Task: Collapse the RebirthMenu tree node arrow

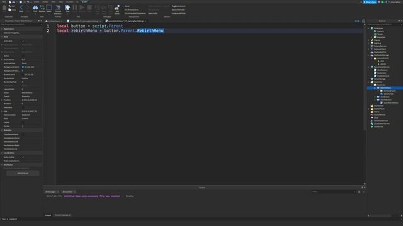Action: pos(375,88)
